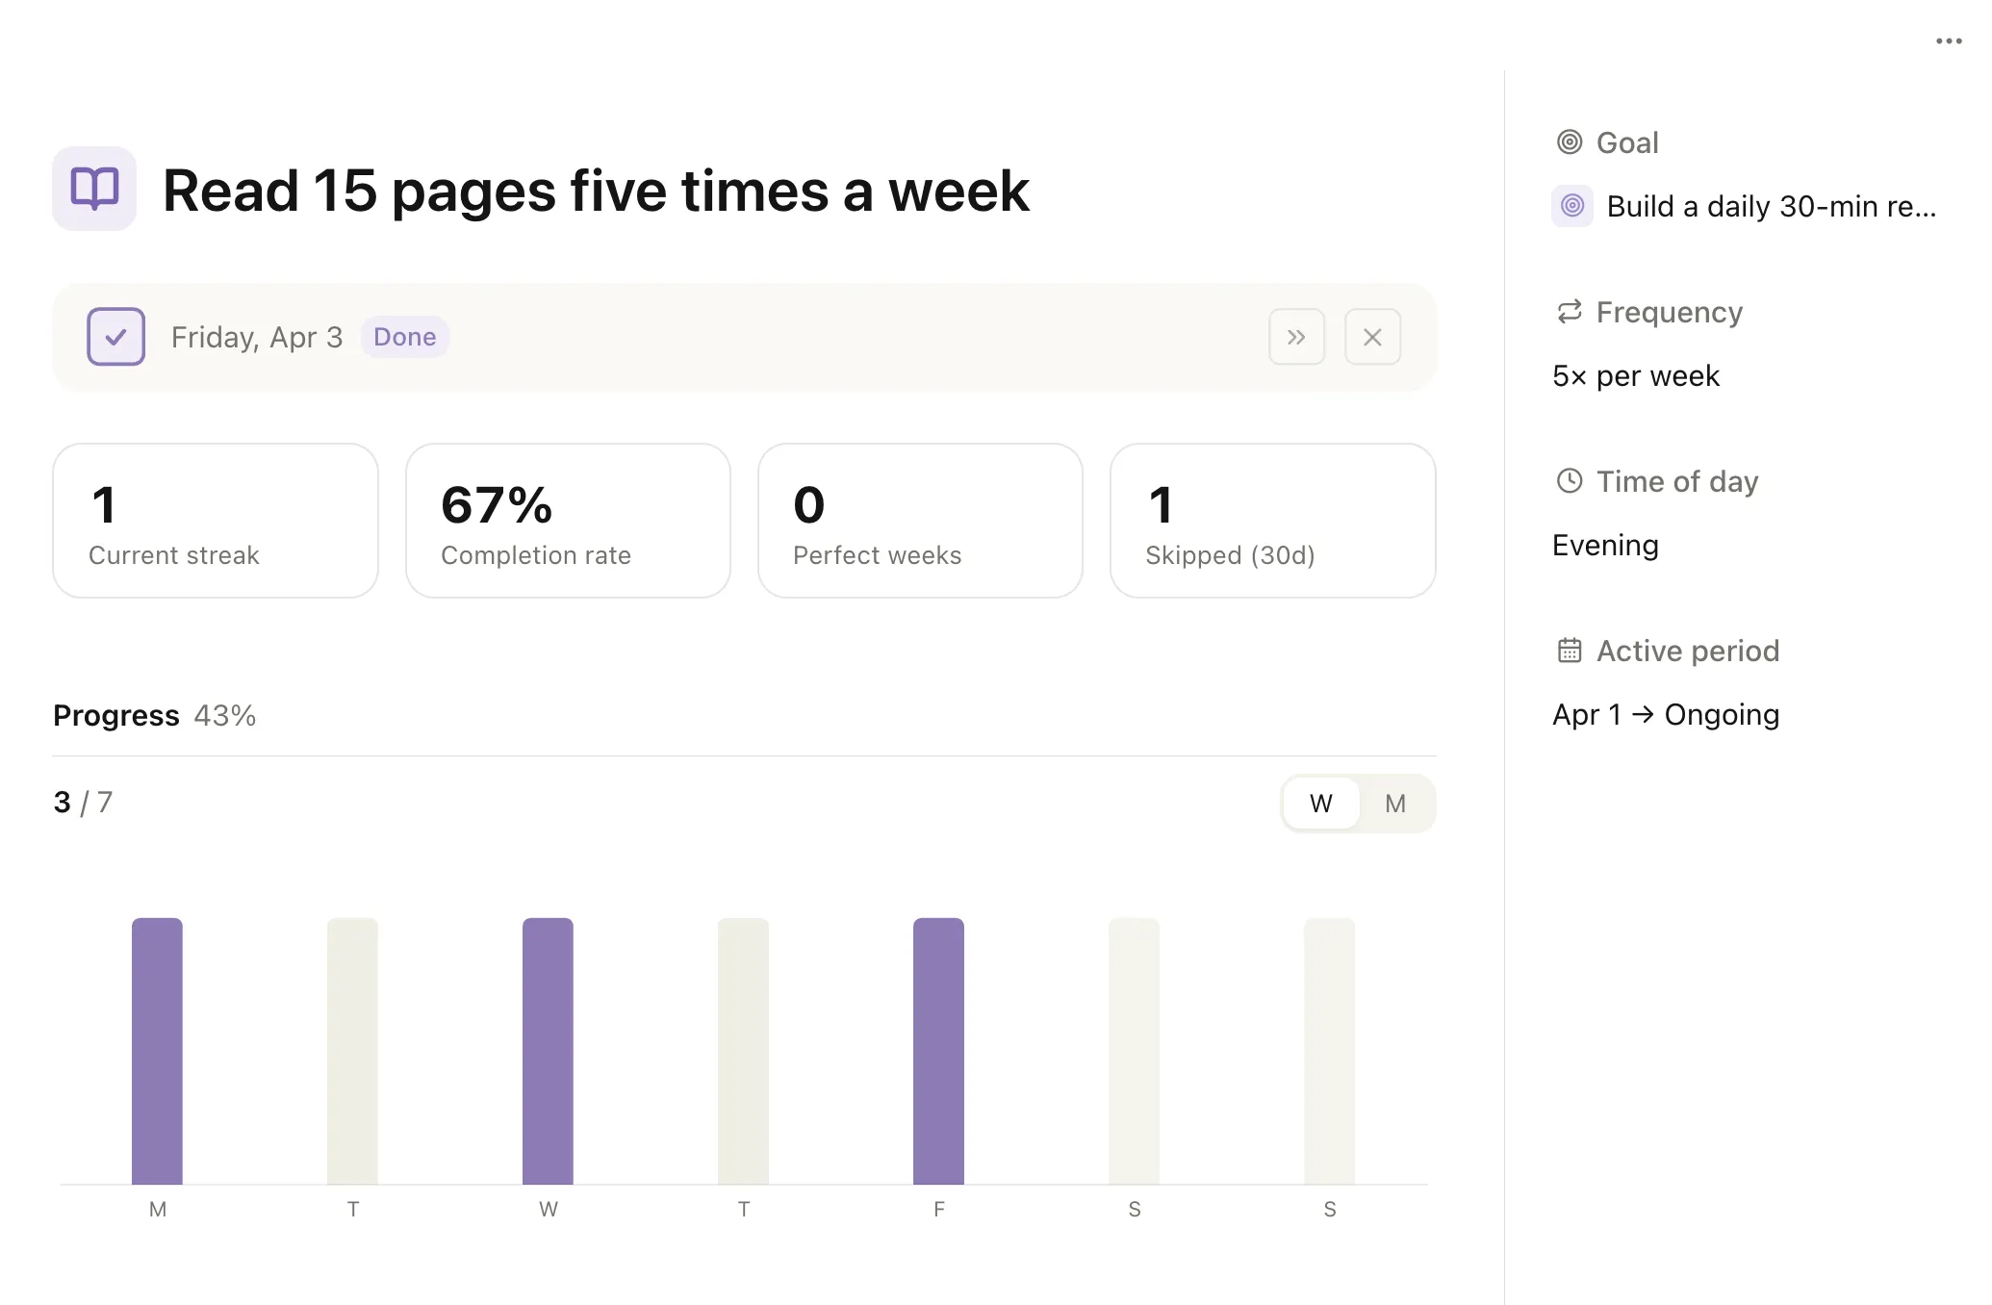Click the X button on Friday entry
Viewport: 1992px width, 1305px height.
click(x=1372, y=337)
